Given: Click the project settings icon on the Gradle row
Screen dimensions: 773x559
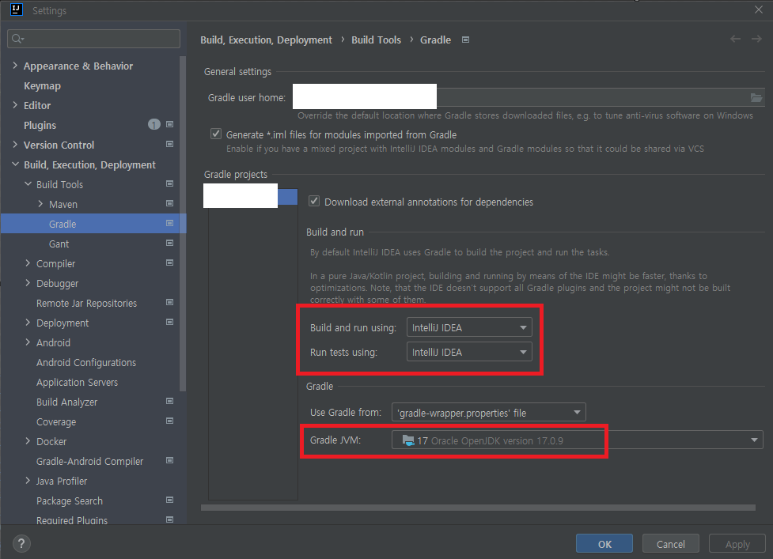Looking at the screenshot, I should [169, 223].
